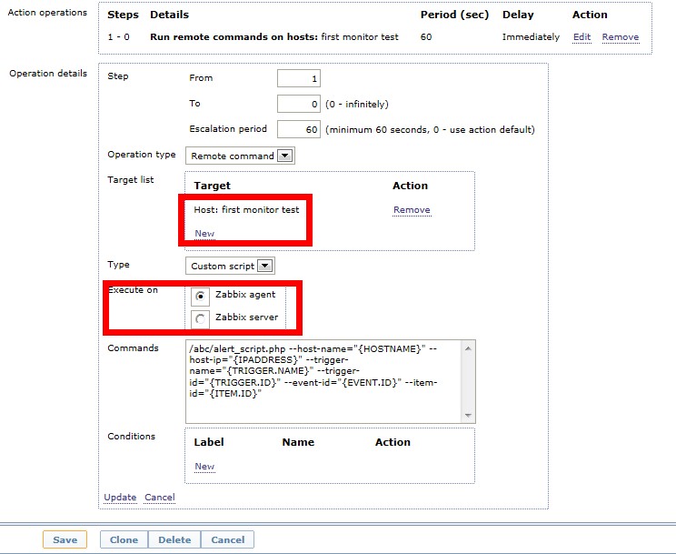Open the Operation type dropdown
Screen dimensions: 676x554
click(x=240, y=156)
